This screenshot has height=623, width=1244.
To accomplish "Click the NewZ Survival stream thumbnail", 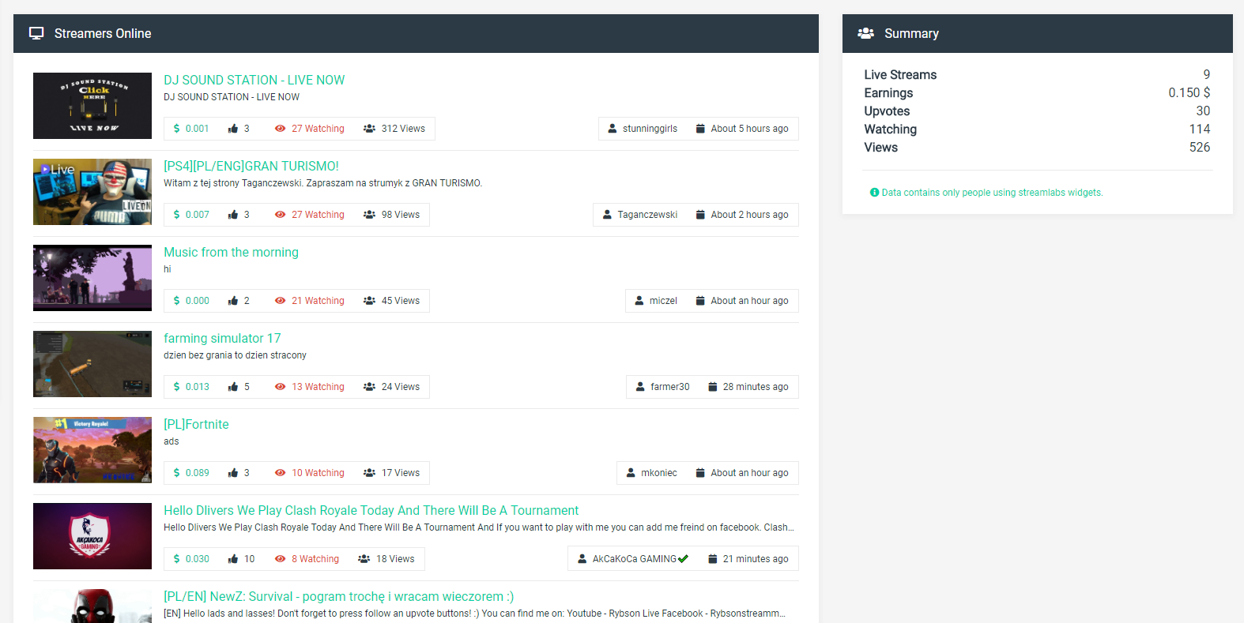I will pos(92,606).
